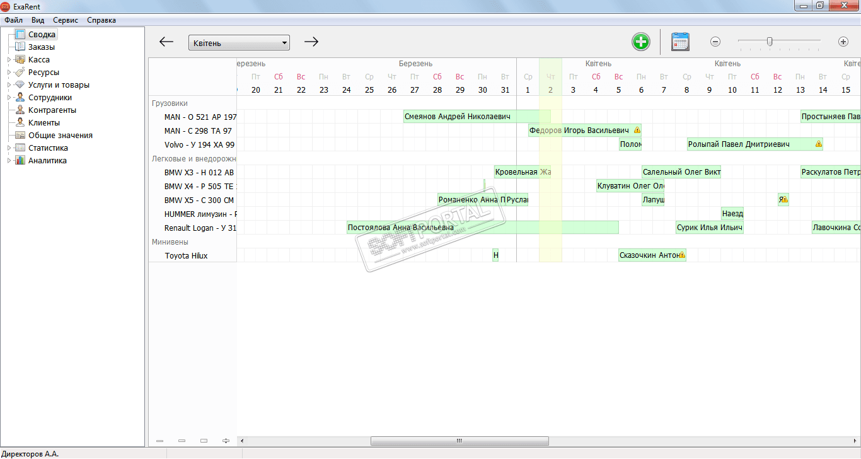Open the Сводка summary icon in sidebar
This screenshot has width=861, height=459.
tap(20, 35)
